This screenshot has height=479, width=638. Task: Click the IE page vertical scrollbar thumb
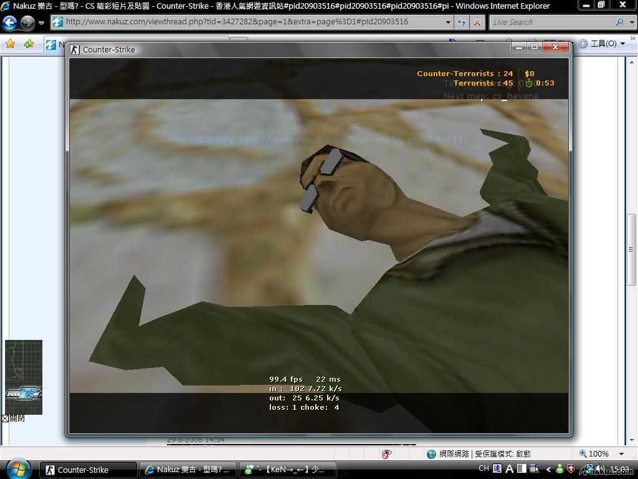[632, 249]
